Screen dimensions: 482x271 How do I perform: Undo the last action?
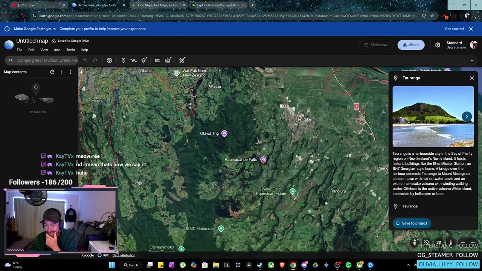click(85, 60)
